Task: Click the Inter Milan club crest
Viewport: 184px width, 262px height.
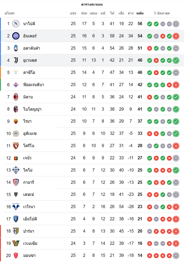Action: pos(16,36)
